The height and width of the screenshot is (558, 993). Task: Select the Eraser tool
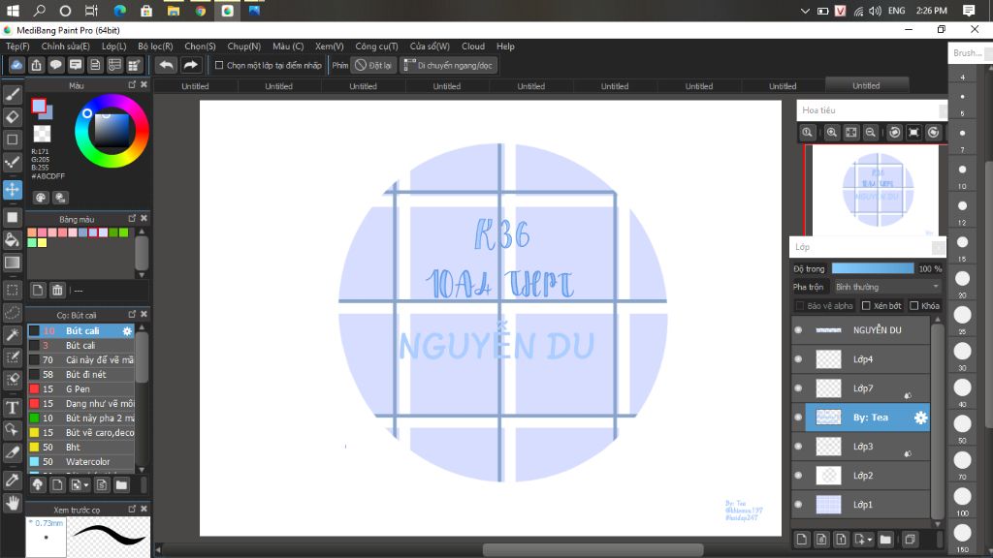point(12,117)
